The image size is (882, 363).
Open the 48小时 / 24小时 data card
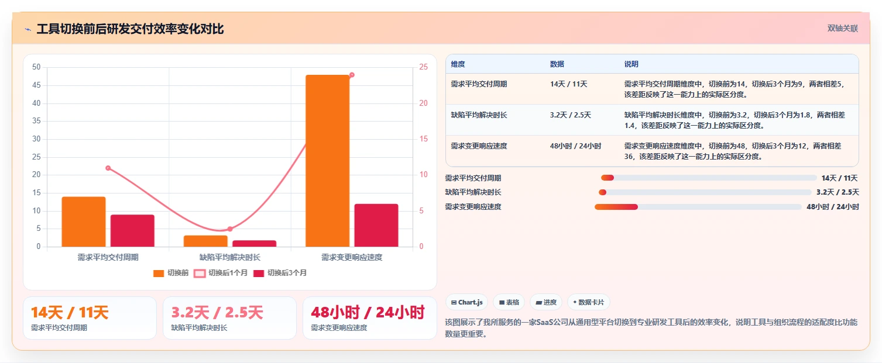(369, 318)
